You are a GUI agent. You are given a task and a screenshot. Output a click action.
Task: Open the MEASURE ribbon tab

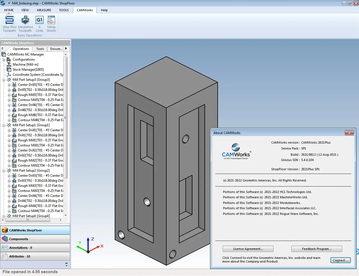pos(44,10)
